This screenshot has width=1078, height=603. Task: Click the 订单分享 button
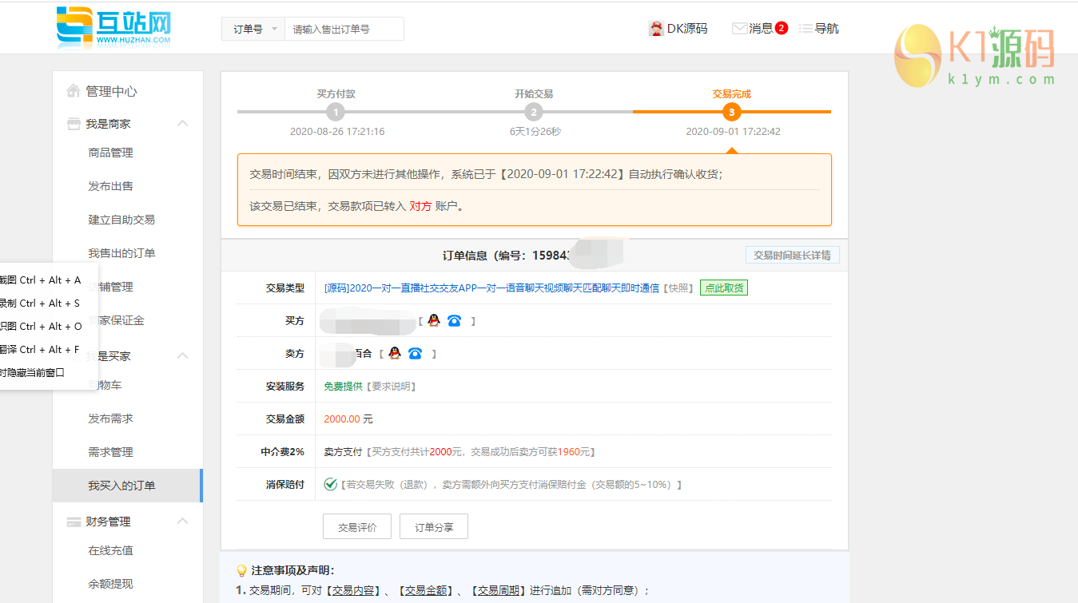coord(433,527)
